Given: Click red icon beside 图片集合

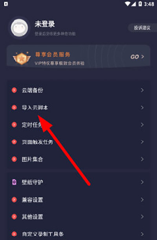Looking at the screenshot, I should 14,159.
